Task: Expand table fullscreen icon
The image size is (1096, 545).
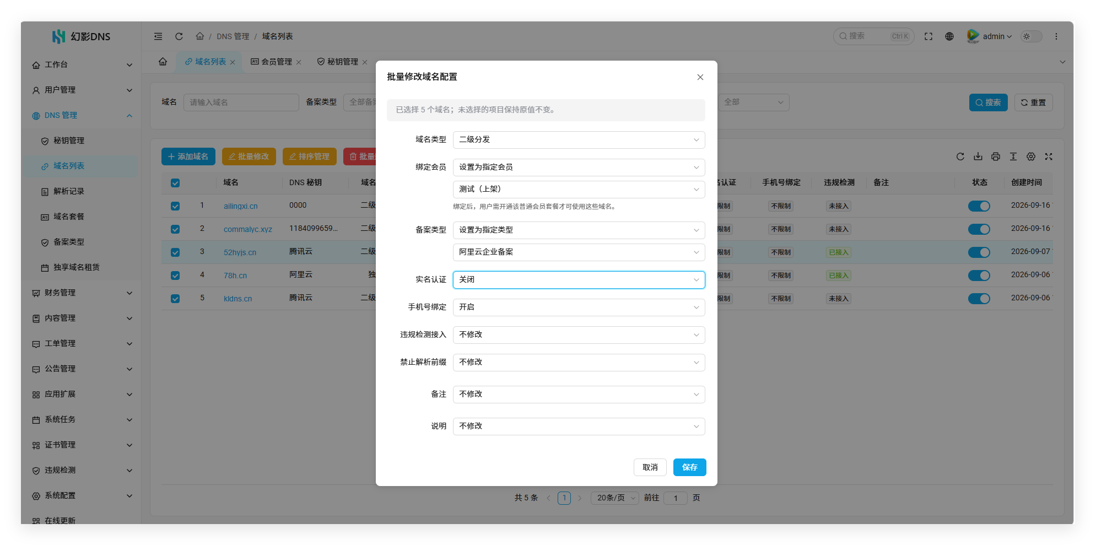Action: [1049, 157]
